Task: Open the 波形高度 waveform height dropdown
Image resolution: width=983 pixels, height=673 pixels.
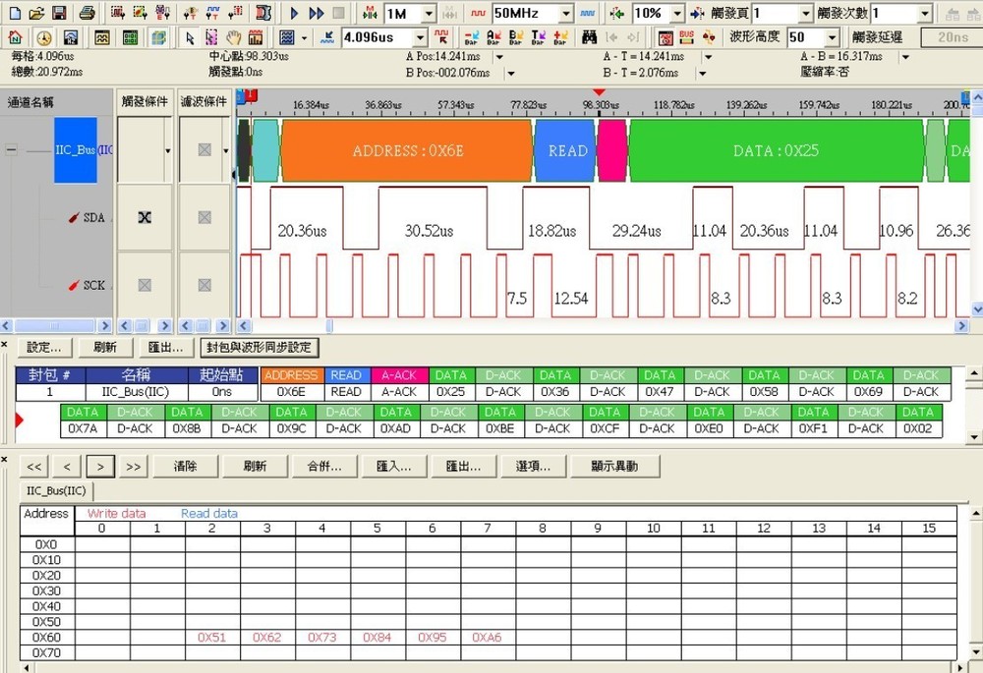Action: tap(832, 37)
